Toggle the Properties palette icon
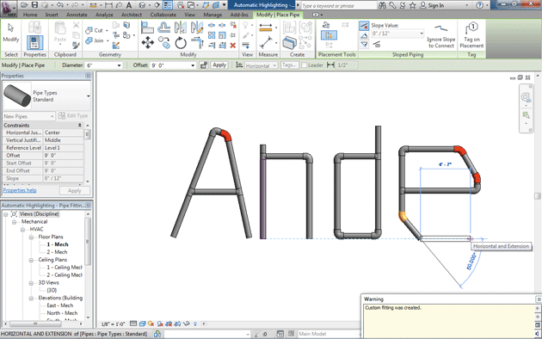This screenshot has width=542, height=339. tap(34, 42)
